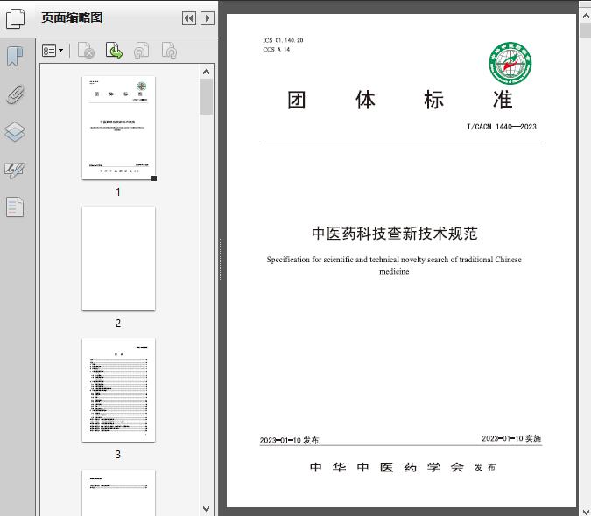Viewport: 591px width, 516px height.
Task: Open the page thumbnails panel icon
Action: (x=16, y=18)
